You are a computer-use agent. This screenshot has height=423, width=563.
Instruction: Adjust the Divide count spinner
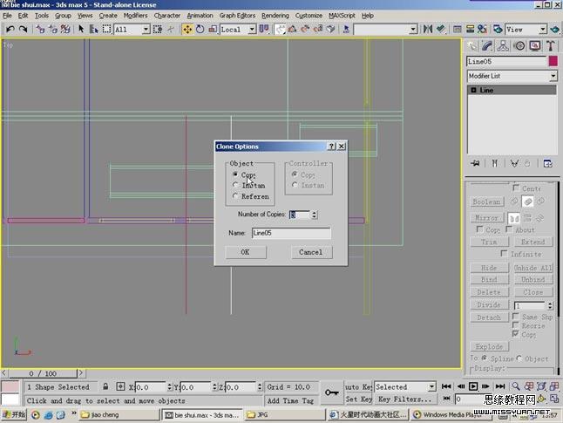coord(550,306)
